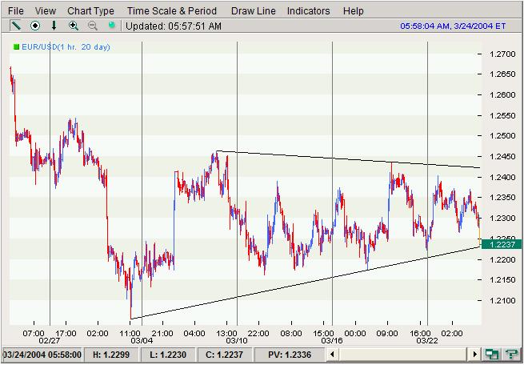This screenshot has height=365, width=524.
Task: Click the 1.2700 price axis label
Action: point(502,54)
